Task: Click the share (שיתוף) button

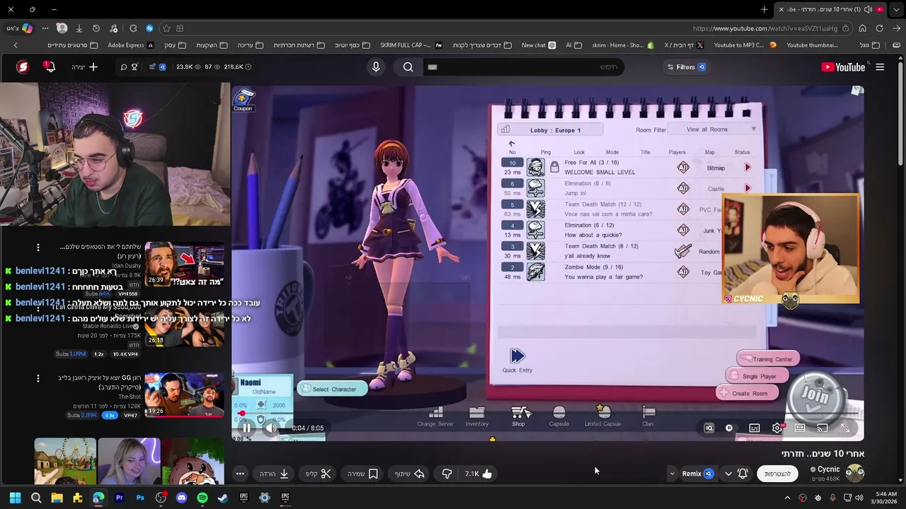Action: [410, 474]
